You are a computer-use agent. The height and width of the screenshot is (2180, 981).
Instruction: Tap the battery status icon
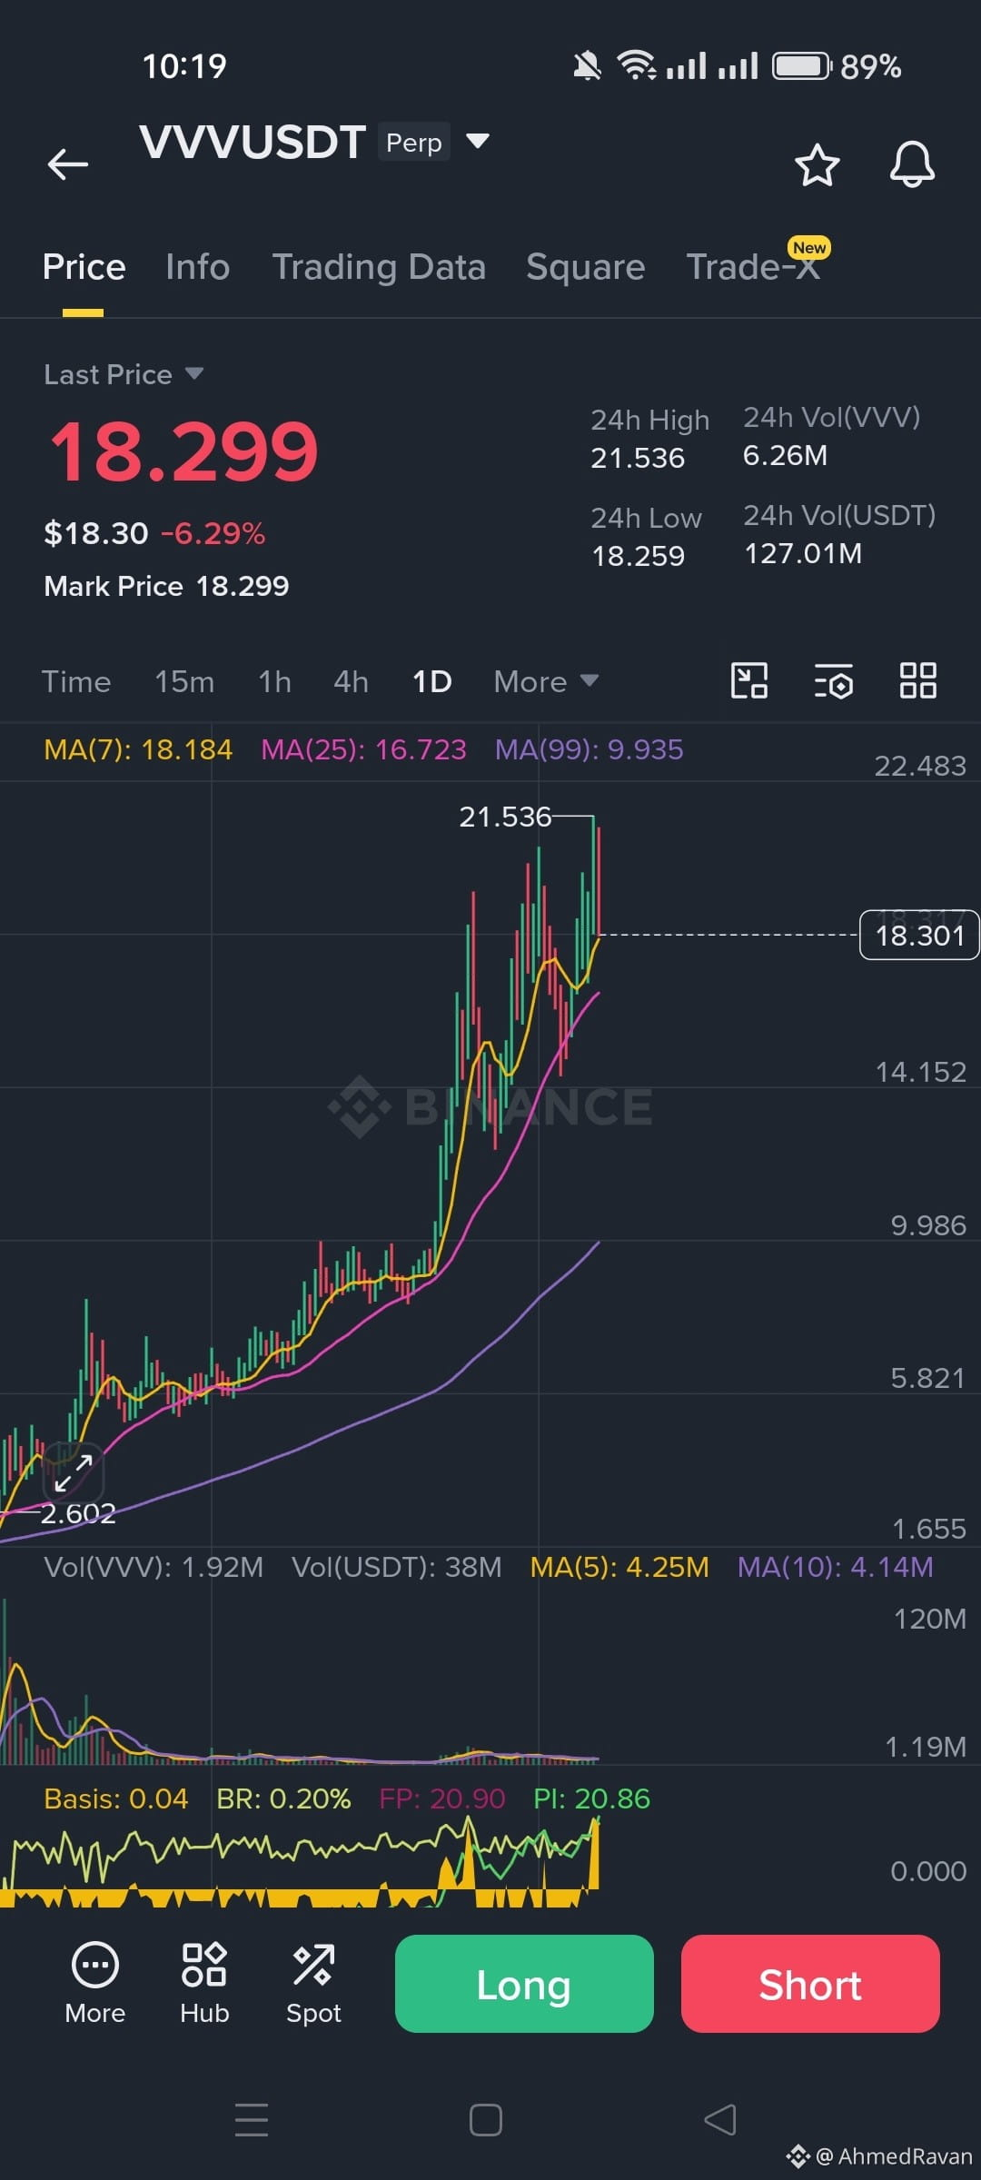801,66
